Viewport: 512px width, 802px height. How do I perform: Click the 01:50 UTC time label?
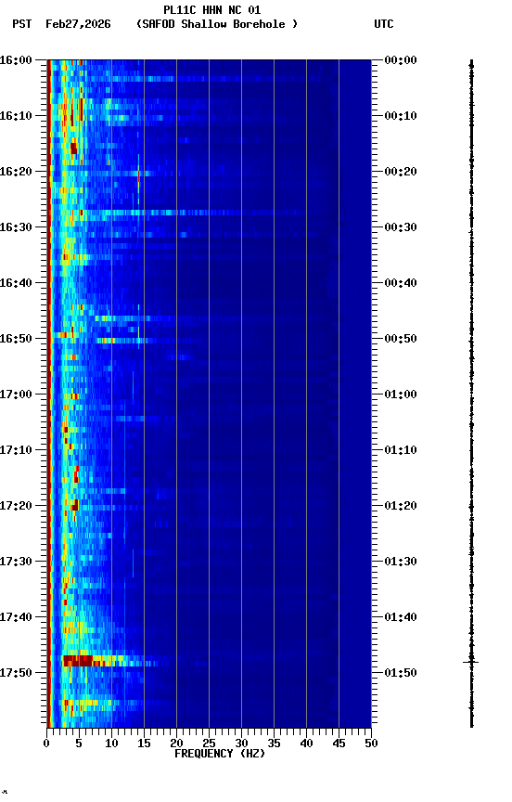[401, 673]
